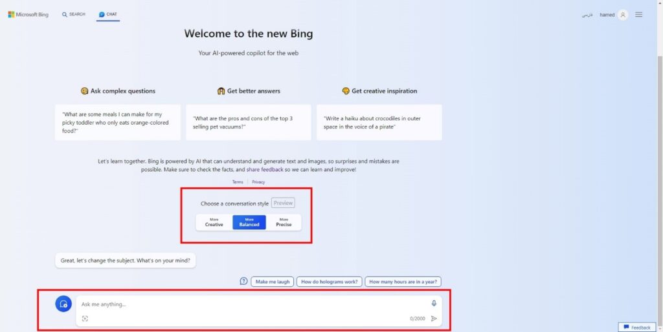Screen dimensions: 663x332
Task: Click the hamed account avatar icon
Action: point(622,15)
